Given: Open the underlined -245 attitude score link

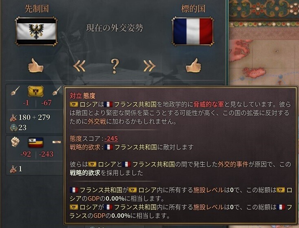Looking at the screenshot, I should click(x=111, y=138).
